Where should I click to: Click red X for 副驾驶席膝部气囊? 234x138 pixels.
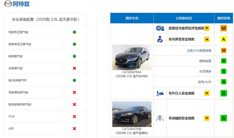[74, 104]
